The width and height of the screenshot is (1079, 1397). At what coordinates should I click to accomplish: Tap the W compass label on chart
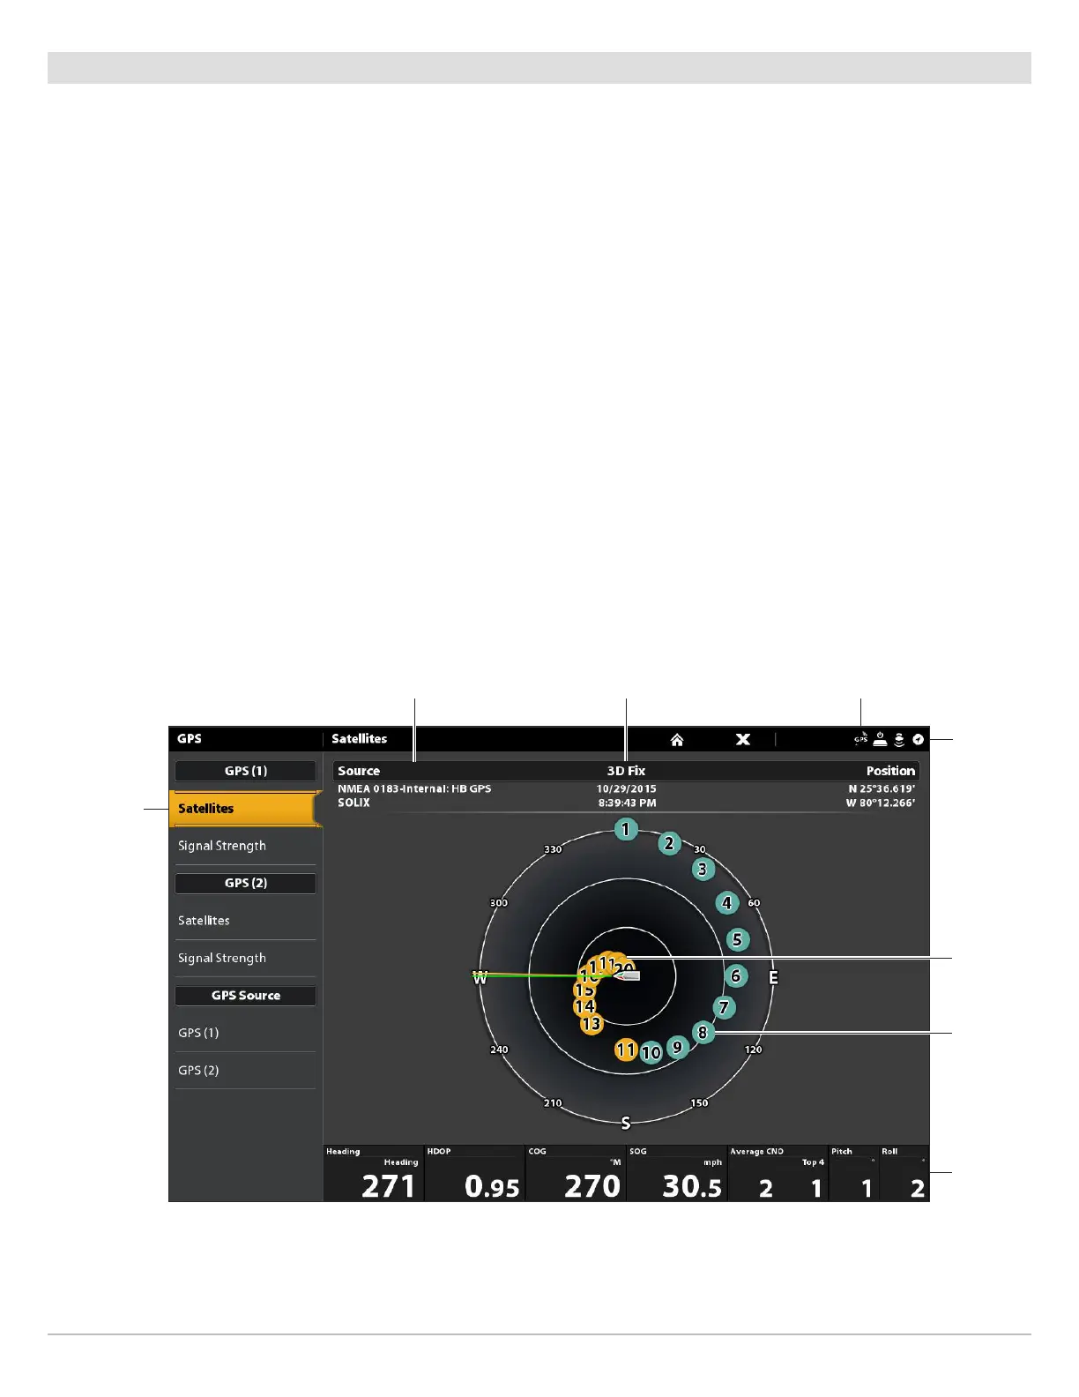pos(480,978)
